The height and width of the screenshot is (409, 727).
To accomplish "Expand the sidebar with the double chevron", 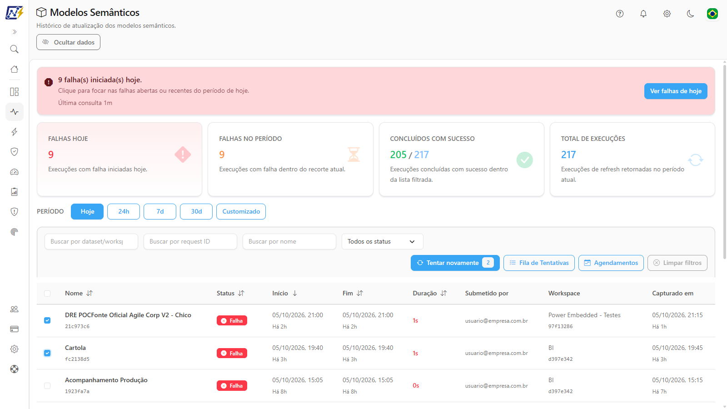I will click(15, 32).
